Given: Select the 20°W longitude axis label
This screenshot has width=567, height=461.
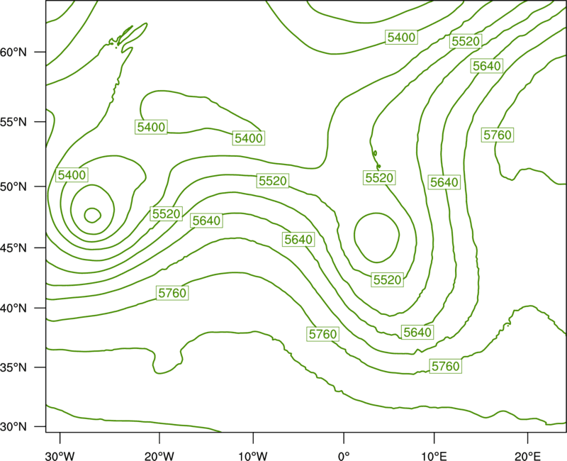Looking at the screenshot, I should 159,456.
